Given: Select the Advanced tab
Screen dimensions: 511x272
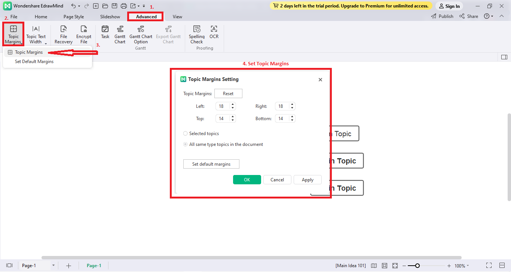Looking at the screenshot, I should click(146, 17).
